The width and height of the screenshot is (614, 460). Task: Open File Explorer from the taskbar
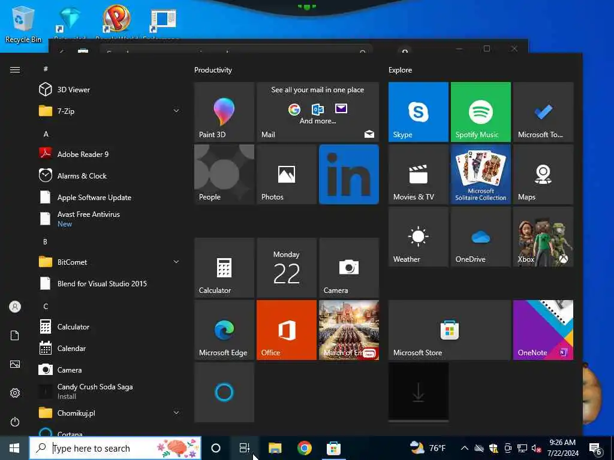[275, 448]
